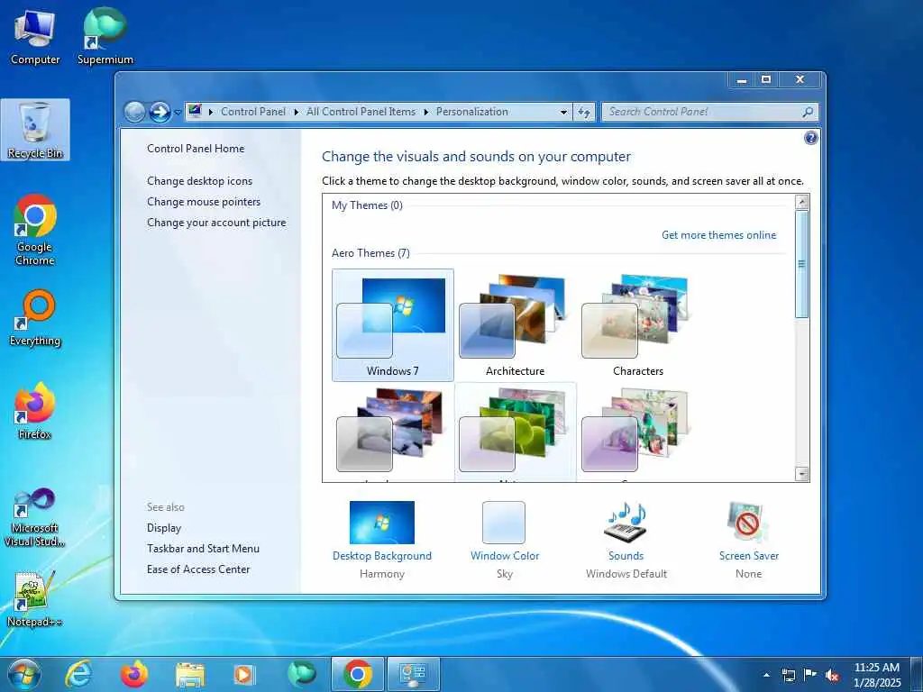Click the muted volume tray icon
The image size is (923, 692).
[832, 675]
